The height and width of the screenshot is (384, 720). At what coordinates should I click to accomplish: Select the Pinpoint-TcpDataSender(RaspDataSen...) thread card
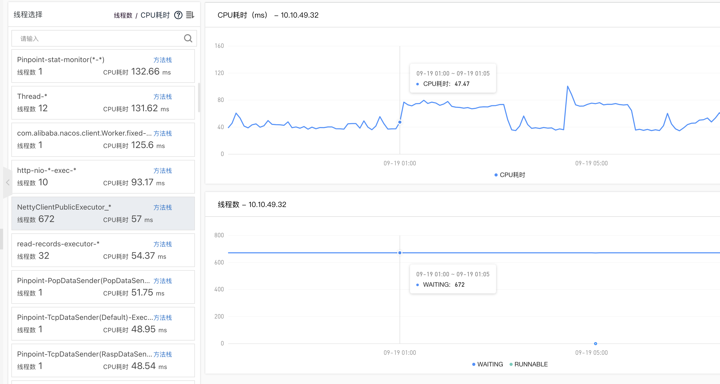point(103,361)
